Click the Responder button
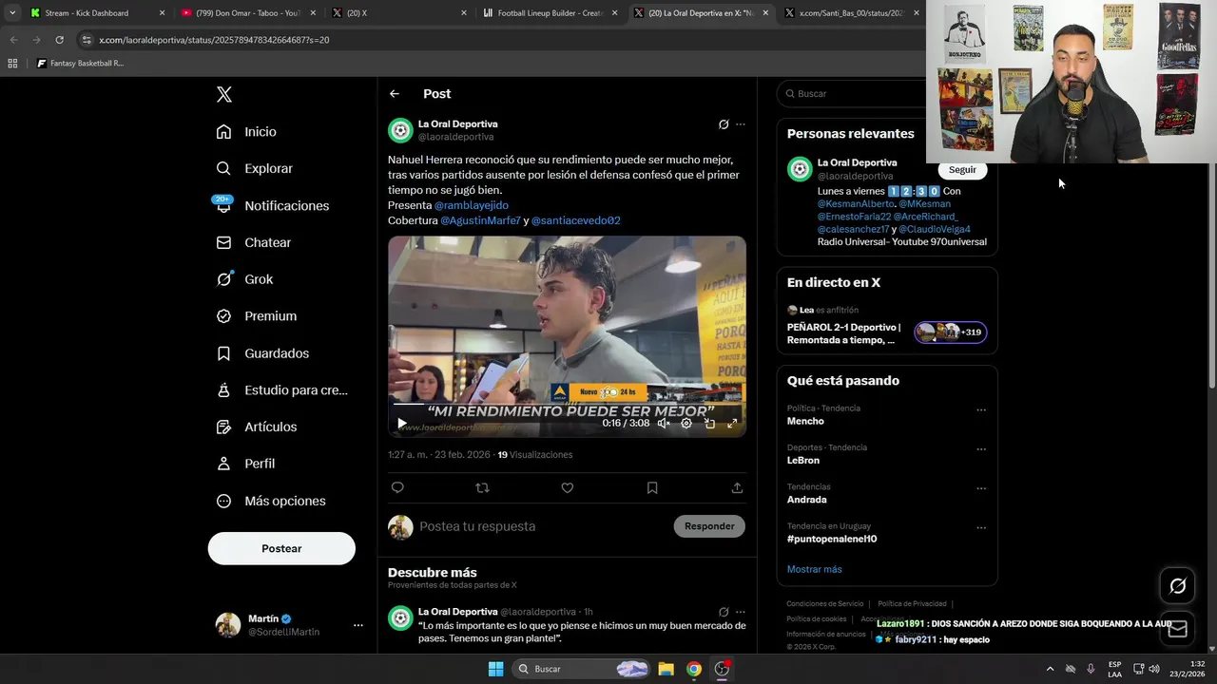The width and height of the screenshot is (1217, 684). [709, 526]
